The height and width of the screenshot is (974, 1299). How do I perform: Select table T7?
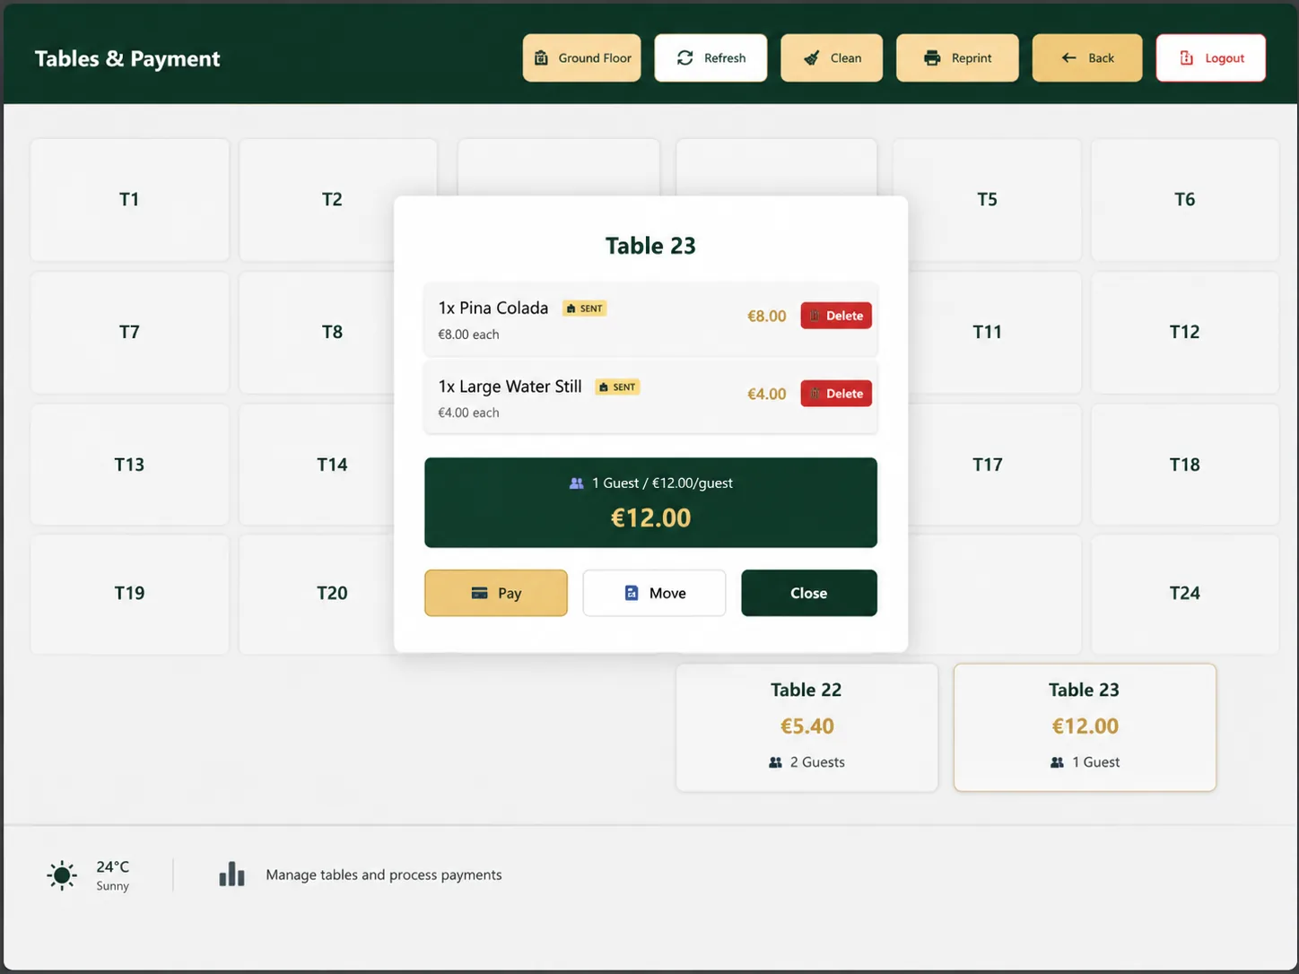pos(129,332)
